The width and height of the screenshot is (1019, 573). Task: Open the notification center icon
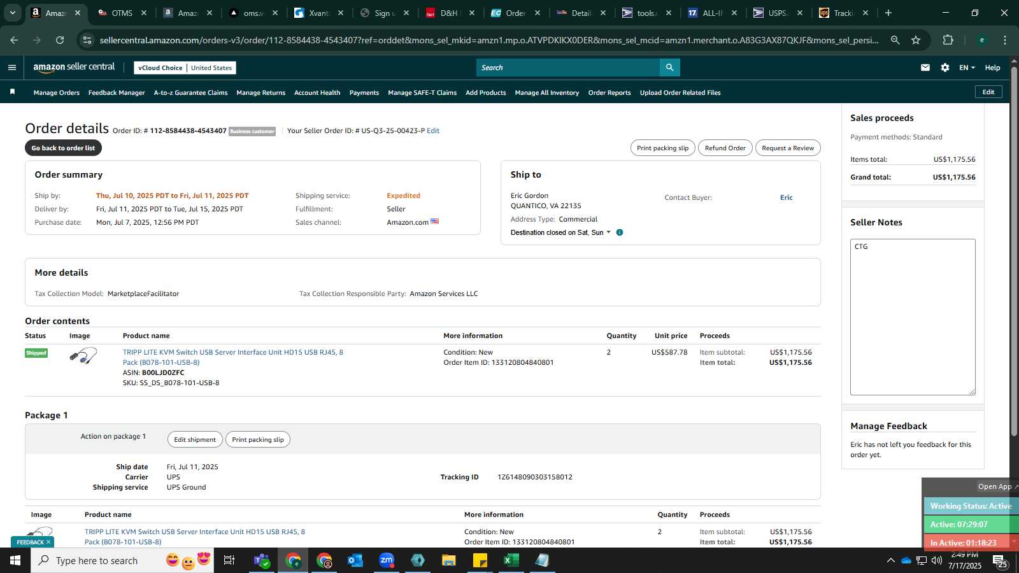[x=1000, y=560]
